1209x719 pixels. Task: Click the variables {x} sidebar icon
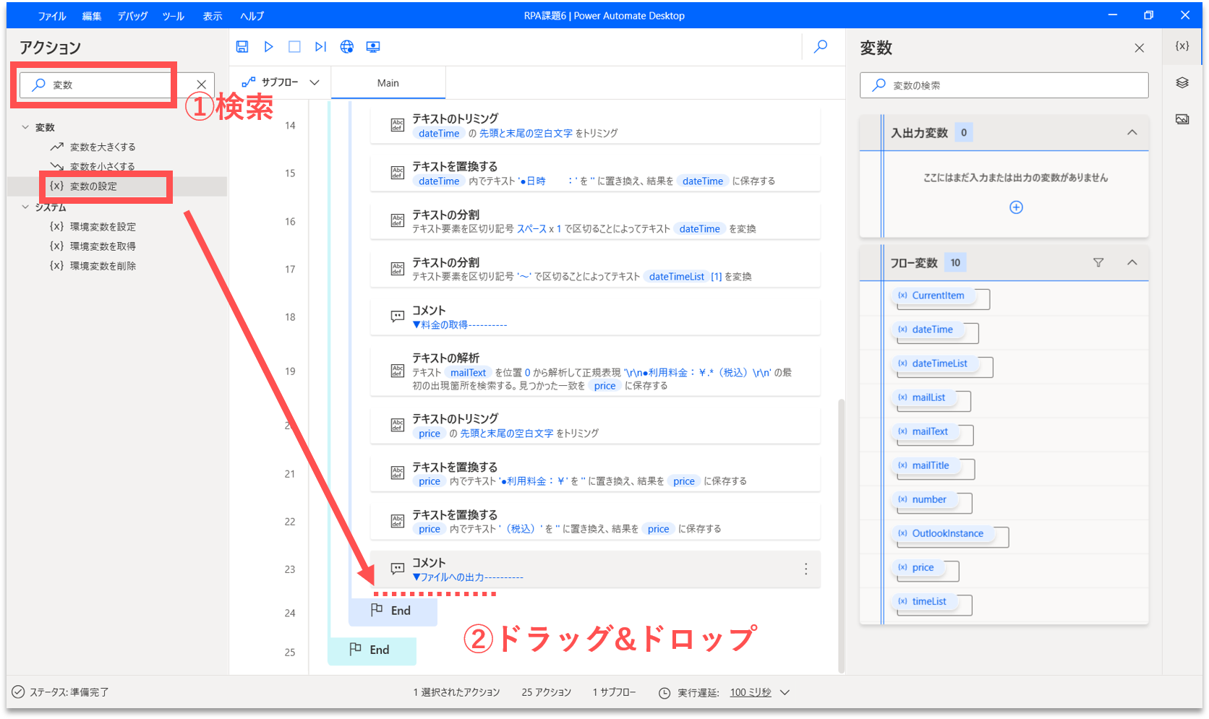[1182, 46]
